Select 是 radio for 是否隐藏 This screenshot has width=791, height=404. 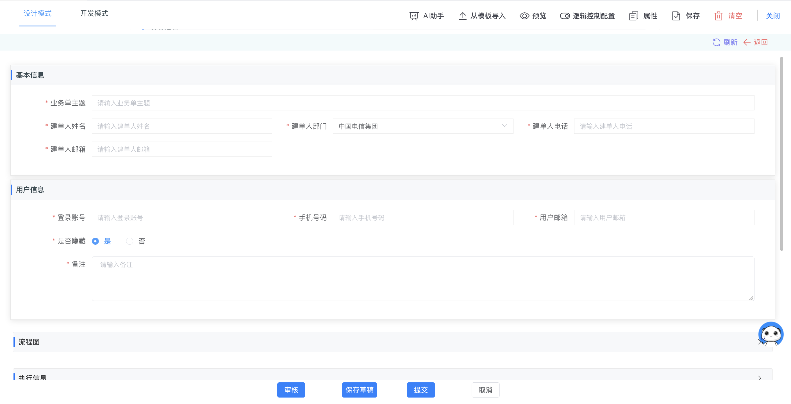click(96, 242)
